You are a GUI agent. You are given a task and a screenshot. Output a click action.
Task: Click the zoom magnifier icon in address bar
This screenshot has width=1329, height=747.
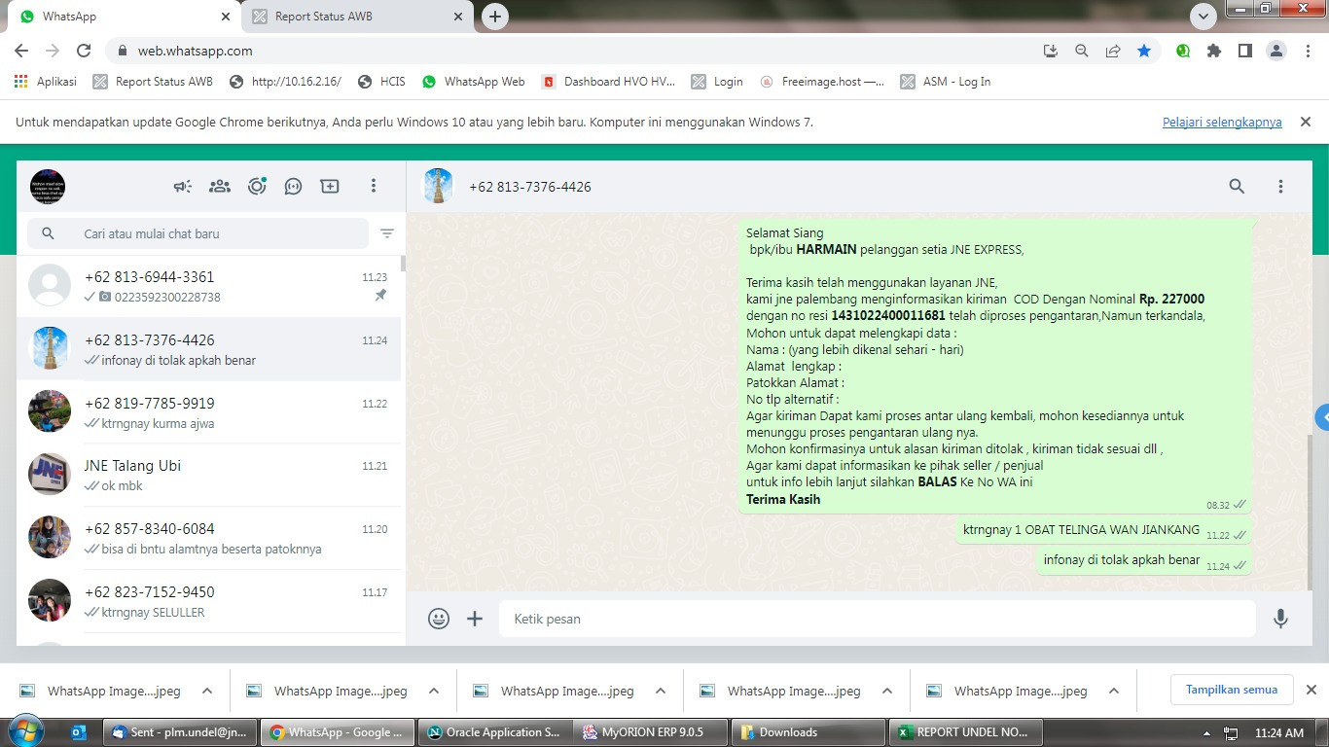click(x=1081, y=51)
